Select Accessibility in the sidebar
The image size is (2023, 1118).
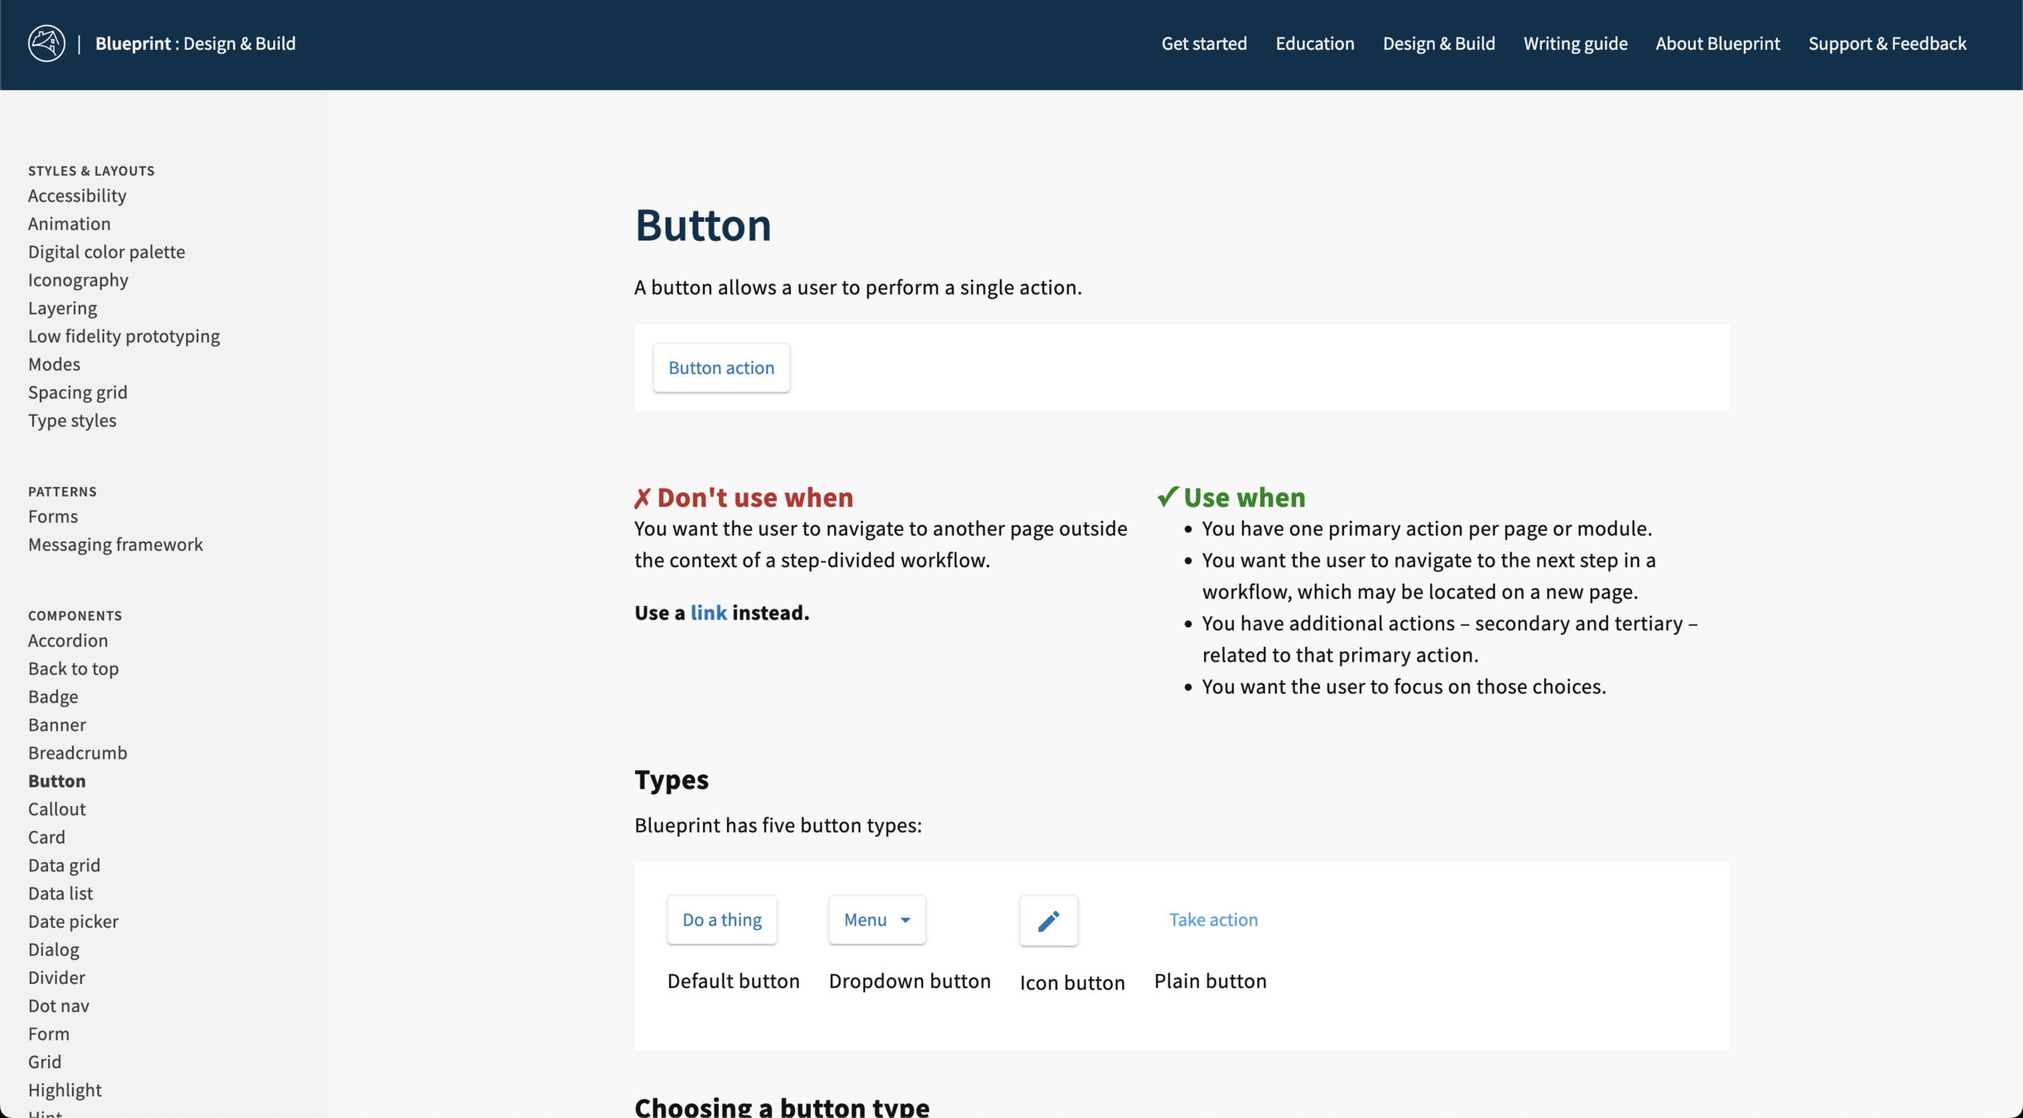[x=77, y=195]
